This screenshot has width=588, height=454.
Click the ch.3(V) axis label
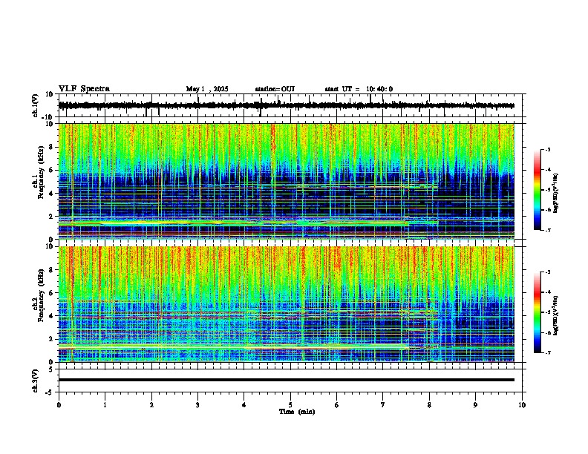36,381
